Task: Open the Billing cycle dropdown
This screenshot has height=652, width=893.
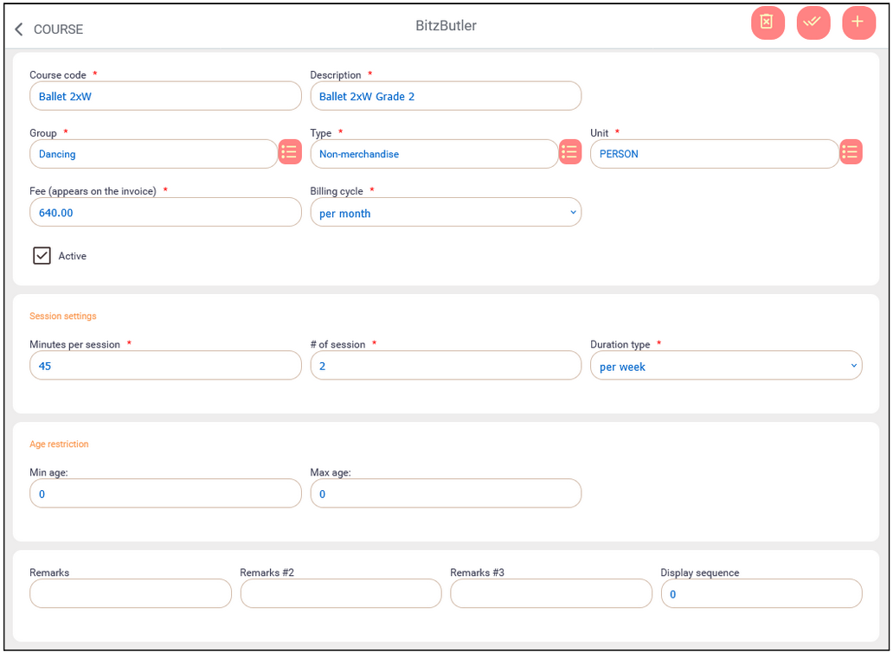Action: point(446,212)
